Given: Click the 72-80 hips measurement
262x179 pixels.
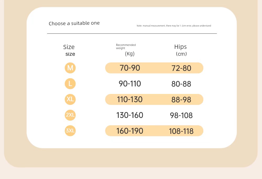Looking at the screenshot, I should tap(181, 68).
